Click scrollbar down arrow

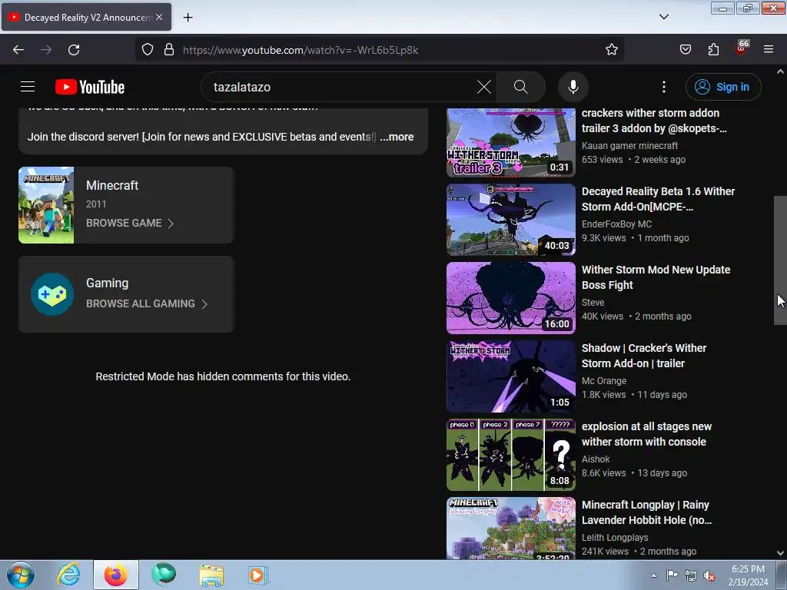pyautogui.click(x=780, y=553)
